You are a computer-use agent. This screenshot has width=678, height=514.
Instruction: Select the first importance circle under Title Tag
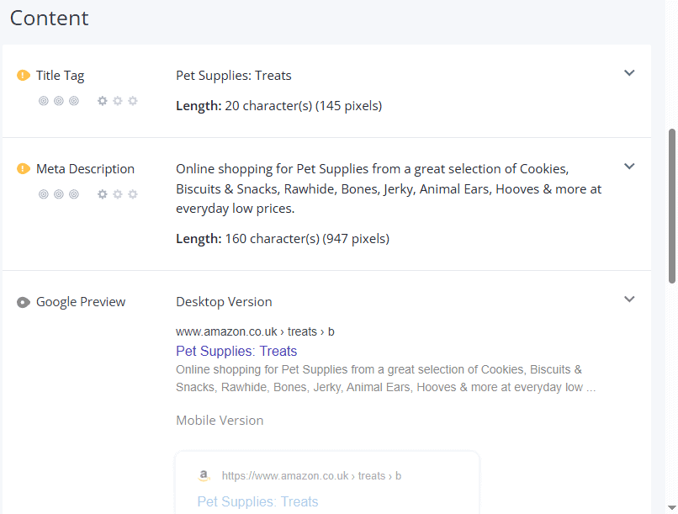click(x=43, y=100)
